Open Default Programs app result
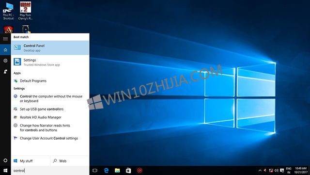The height and width of the screenshot is (175, 310). pos(50,81)
